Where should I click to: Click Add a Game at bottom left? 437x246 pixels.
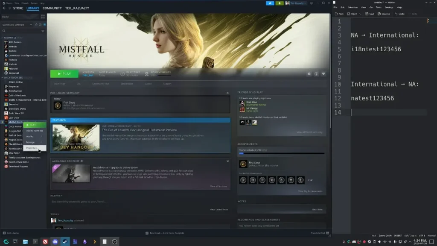pos(11,233)
